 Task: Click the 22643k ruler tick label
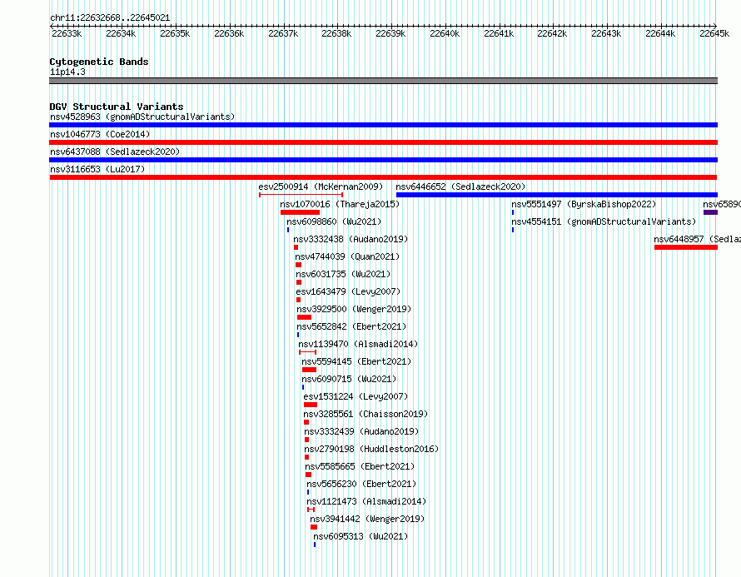tap(606, 33)
